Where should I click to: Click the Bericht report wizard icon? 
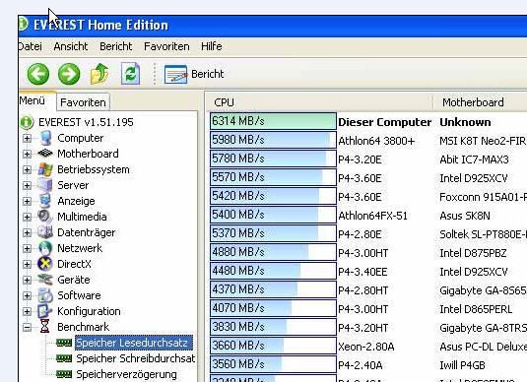point(175,74)
